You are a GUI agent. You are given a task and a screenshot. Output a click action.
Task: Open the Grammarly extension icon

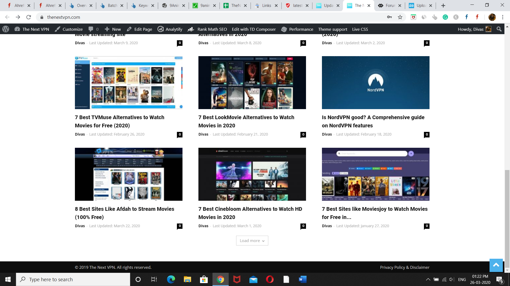445,17
